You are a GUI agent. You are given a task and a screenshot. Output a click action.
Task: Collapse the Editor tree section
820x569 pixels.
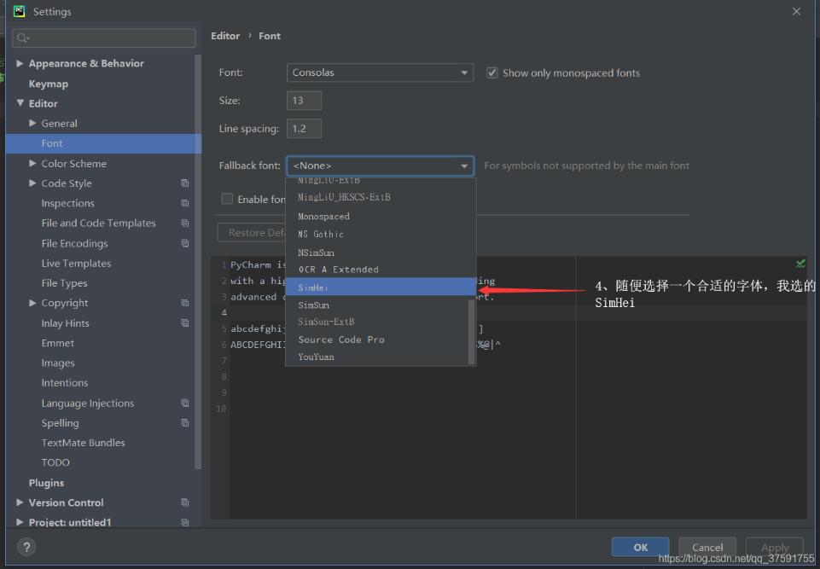20,103
